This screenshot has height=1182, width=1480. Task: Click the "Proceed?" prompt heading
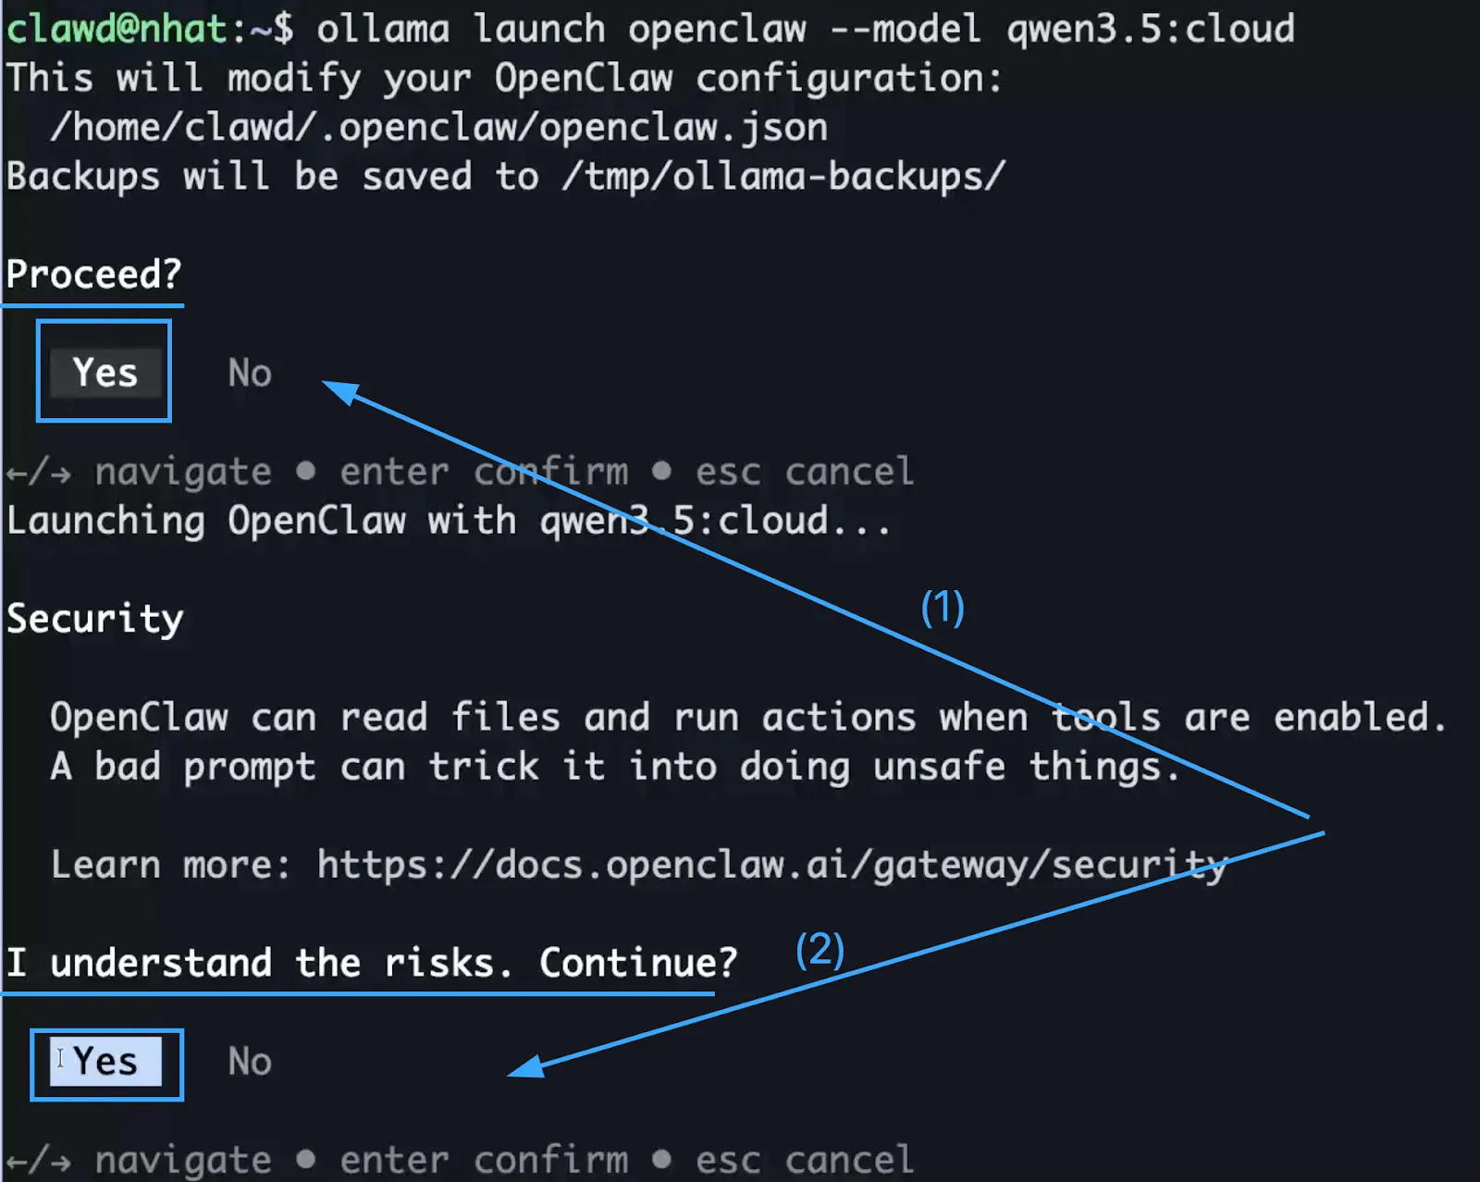click(x=93, y=275)
